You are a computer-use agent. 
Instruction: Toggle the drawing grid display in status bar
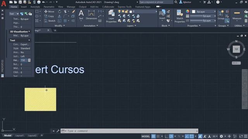point(153,136)
